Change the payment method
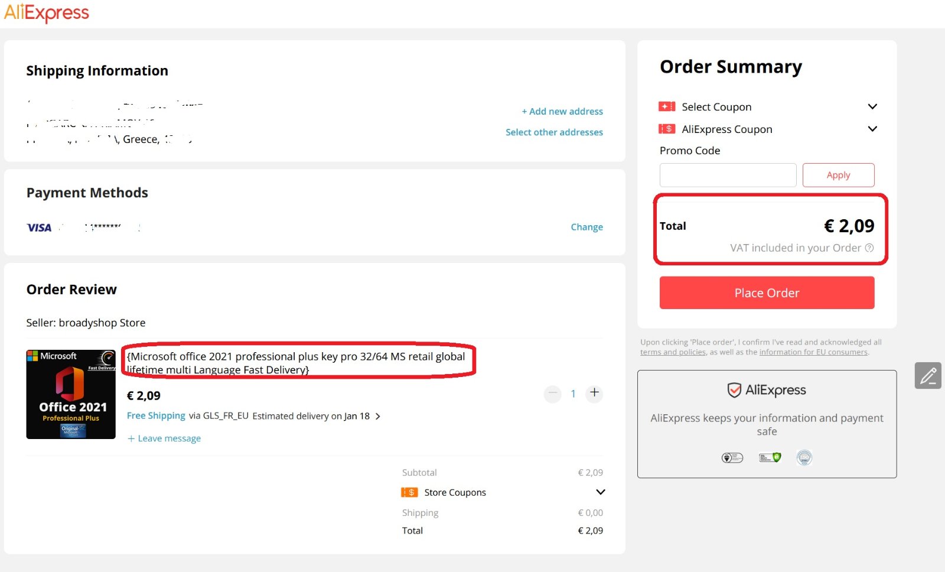Image resolution: width=945 pixels, height=572 pixels. click(586, 227)
